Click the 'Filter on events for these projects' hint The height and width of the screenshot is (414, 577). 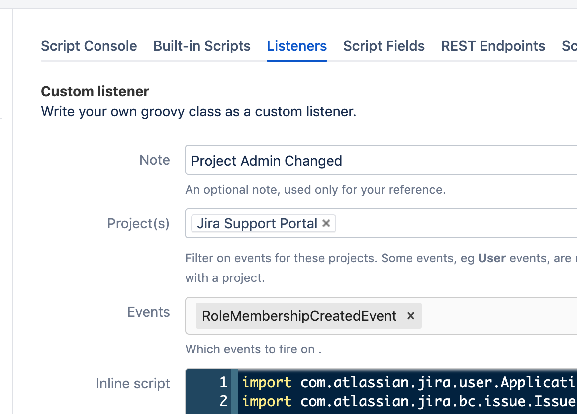(x=381, y=268)
